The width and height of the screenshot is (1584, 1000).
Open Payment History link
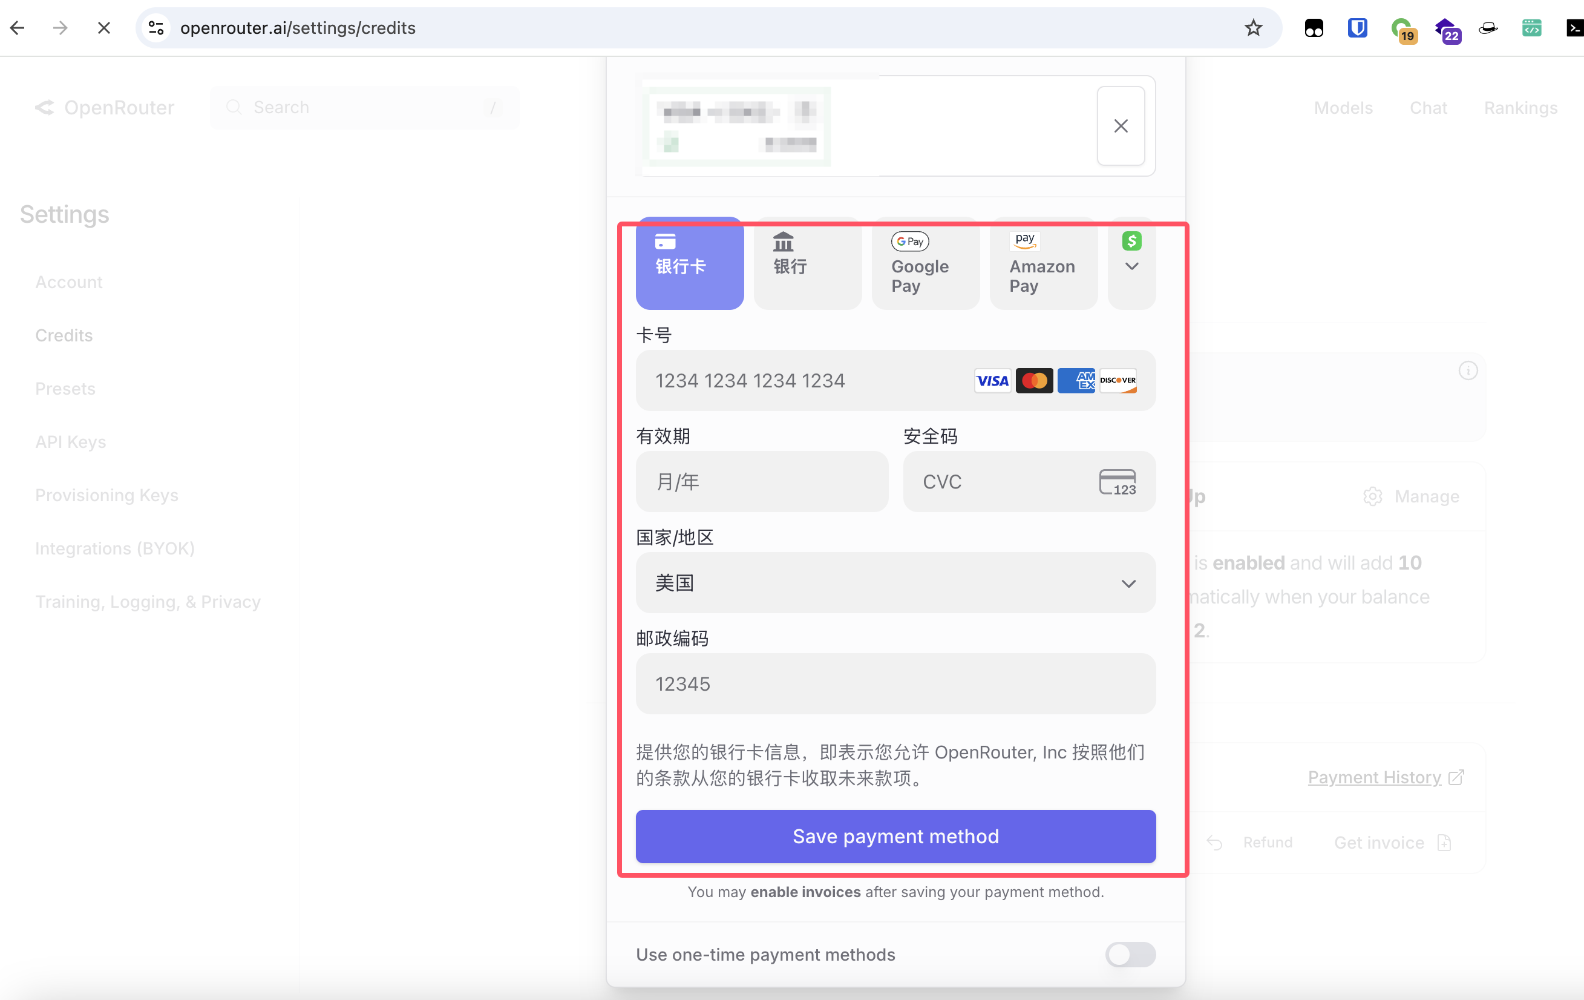(1386, 777)
